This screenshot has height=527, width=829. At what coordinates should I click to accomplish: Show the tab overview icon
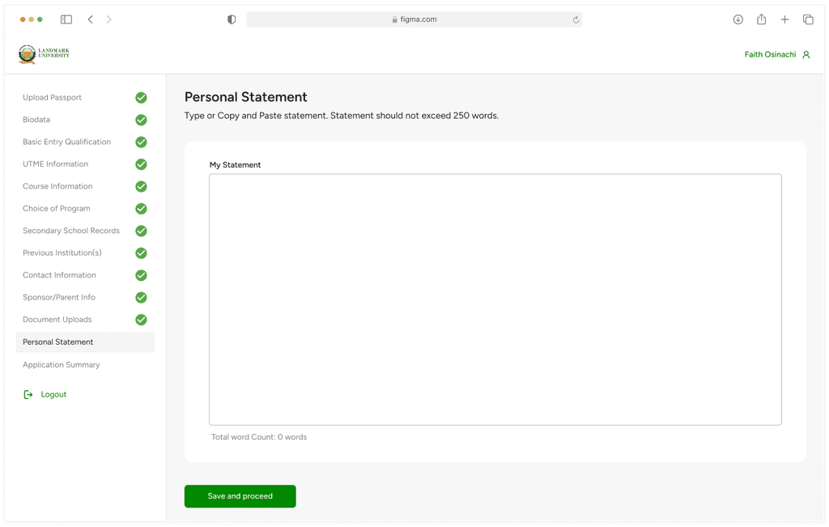tap(808, 19)
